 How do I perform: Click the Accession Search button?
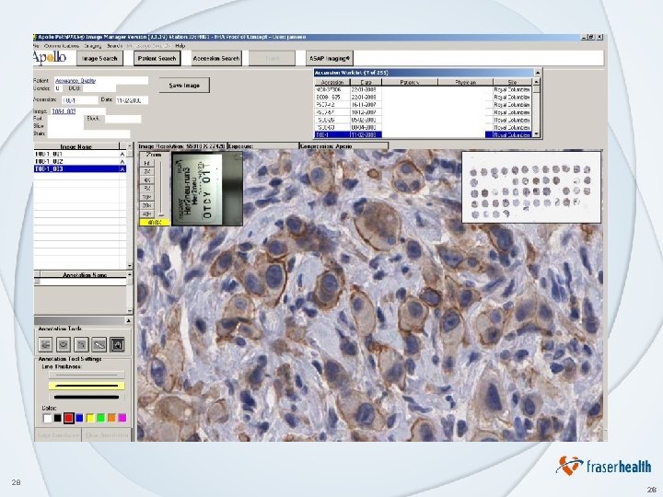coord(216,58)
